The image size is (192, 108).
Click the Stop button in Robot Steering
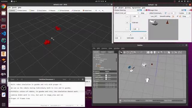click(142, 13)
